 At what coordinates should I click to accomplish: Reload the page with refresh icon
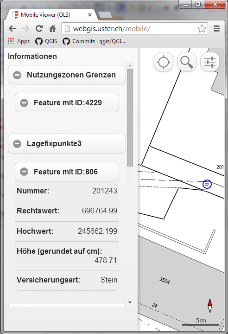pyautogui.click(x=39, y=29)
